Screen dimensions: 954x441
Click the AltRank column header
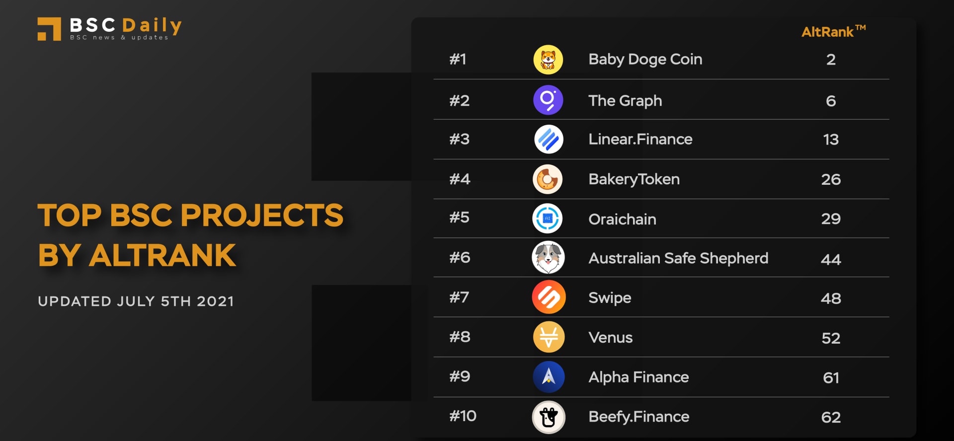click(833, 32)
